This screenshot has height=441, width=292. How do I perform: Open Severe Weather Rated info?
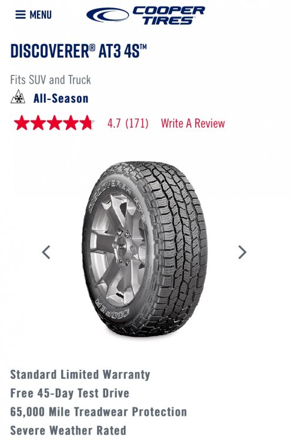(68, 430)
